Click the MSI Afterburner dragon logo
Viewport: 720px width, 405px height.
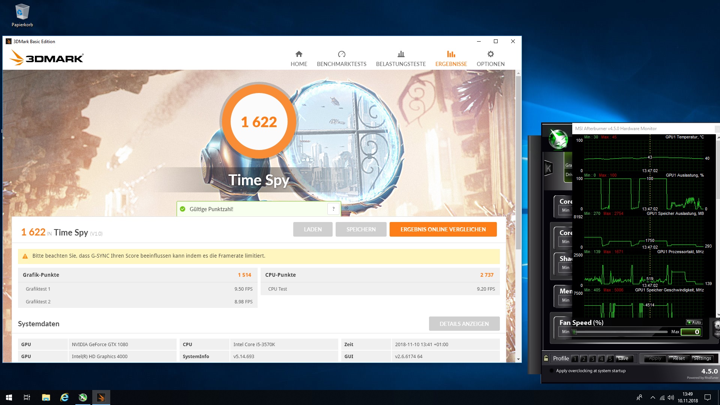[558, 139]
